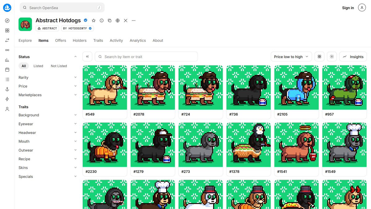The image size is (371, 209).
Task: Open the collection info icon
Action: click(101, 20)
